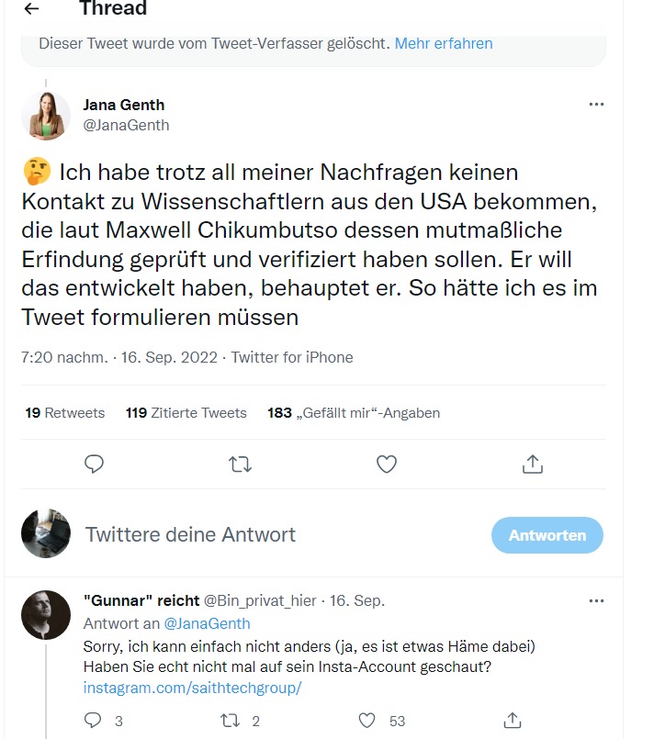Open Jana Genth's profile picture
The width and height of the screenshot is (654, 739).
tap(46, 116)
